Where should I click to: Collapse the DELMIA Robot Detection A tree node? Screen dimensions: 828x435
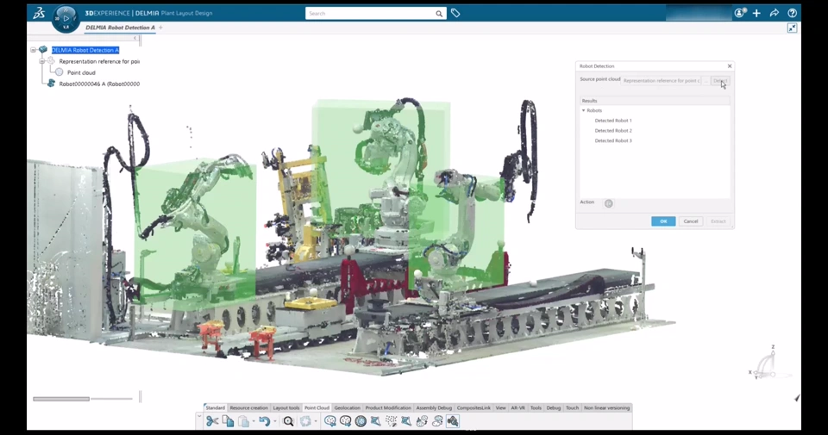[x=34, y=50]
